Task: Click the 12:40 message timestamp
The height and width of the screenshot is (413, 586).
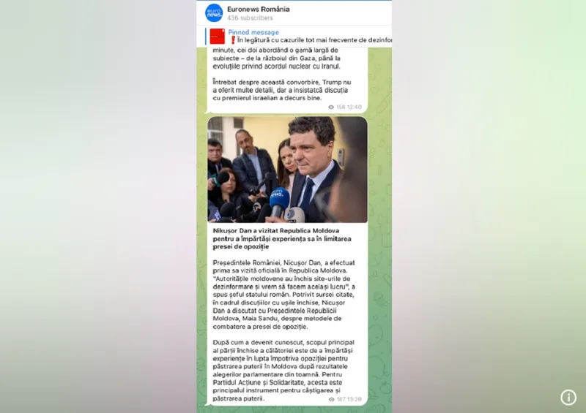Action: point(354,107)
